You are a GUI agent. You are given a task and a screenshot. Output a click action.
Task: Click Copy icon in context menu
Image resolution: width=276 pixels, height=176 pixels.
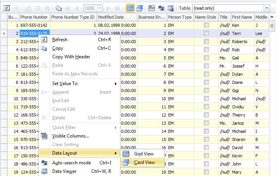tap(44, 48)
